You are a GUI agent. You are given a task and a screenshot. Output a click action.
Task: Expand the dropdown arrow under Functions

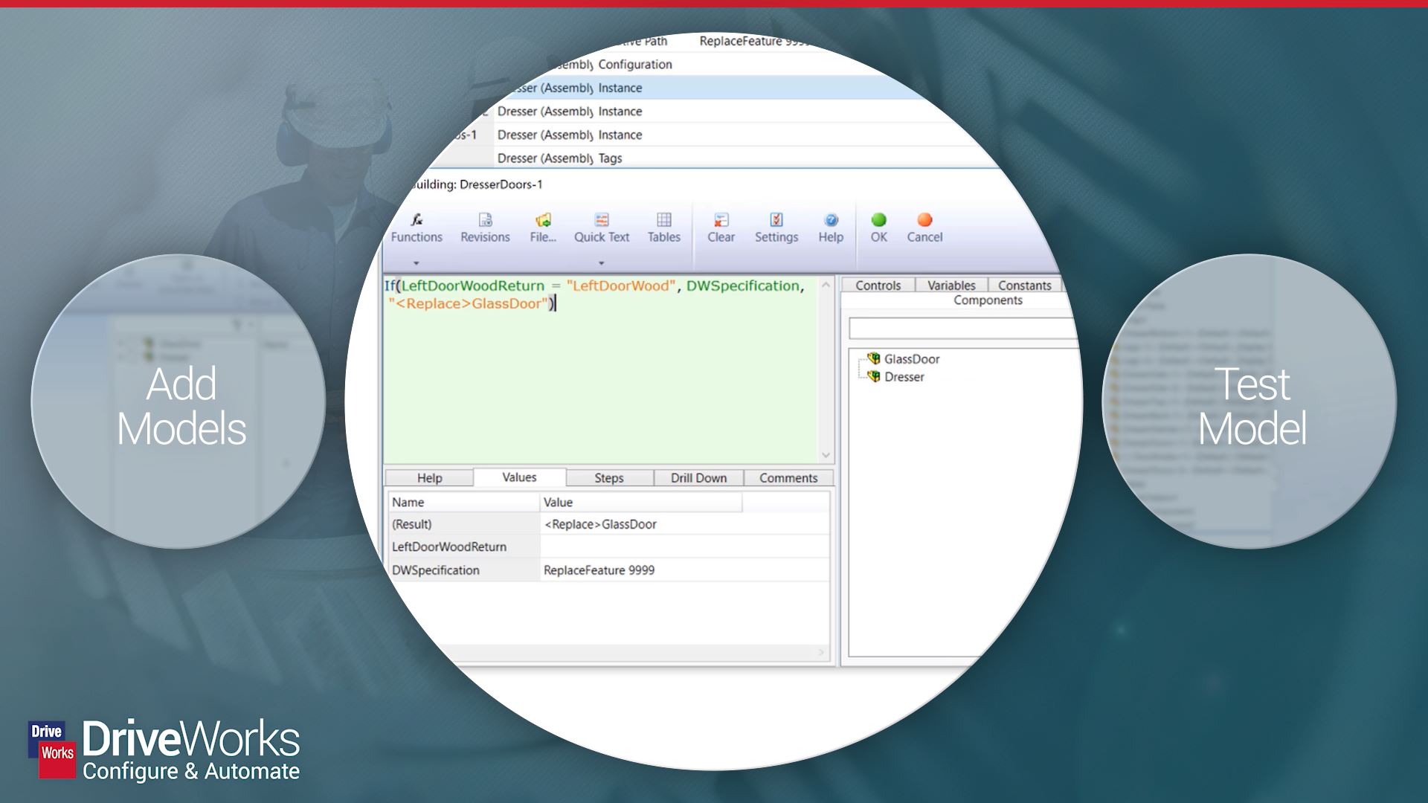click(x=417, y=262)
